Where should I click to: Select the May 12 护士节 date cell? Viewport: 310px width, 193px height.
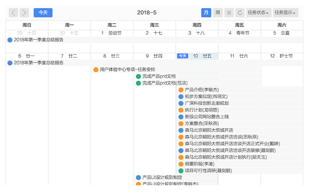[282, 56]
